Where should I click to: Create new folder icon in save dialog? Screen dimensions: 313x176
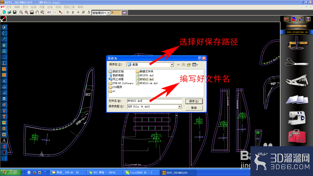[189, 65]
